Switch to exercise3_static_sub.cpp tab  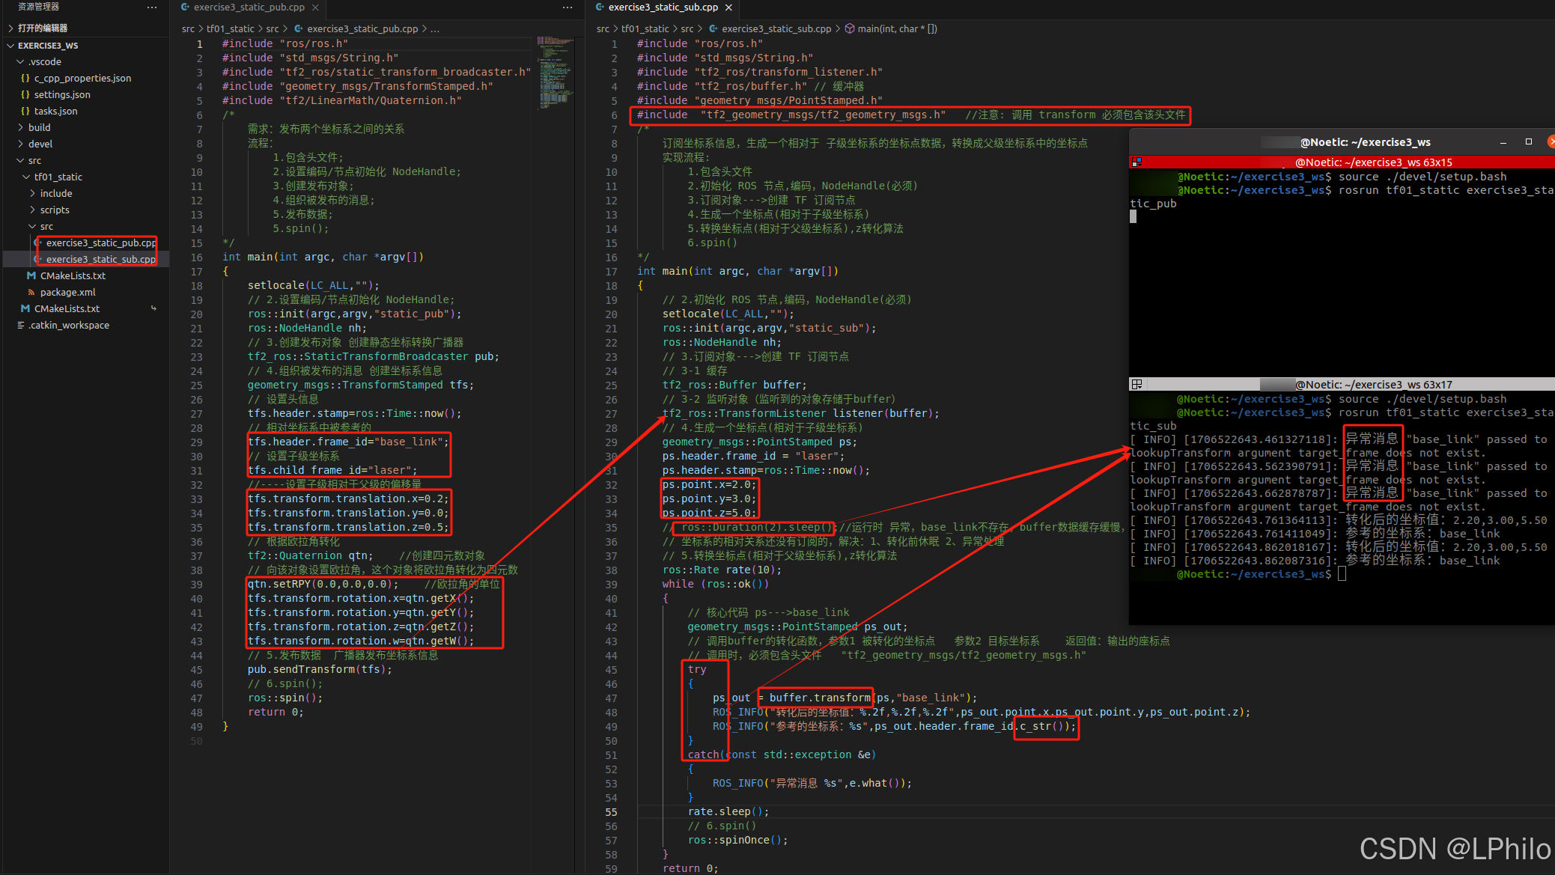(x=662, y=7)
